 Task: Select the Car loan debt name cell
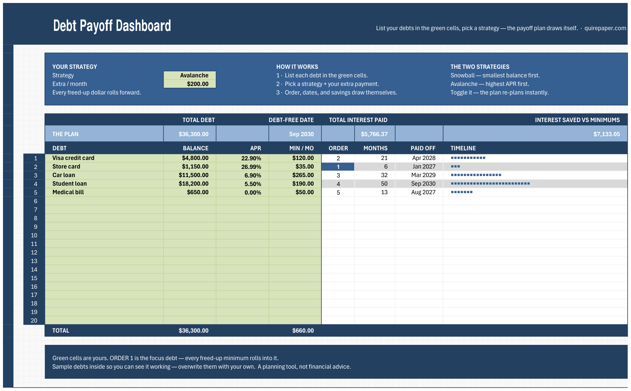tap(104, 175)
